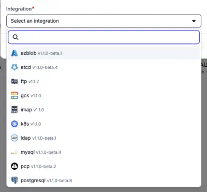
Task: Choose azblob v1.1.0-beta.1 option
Action: coord(104,53)
